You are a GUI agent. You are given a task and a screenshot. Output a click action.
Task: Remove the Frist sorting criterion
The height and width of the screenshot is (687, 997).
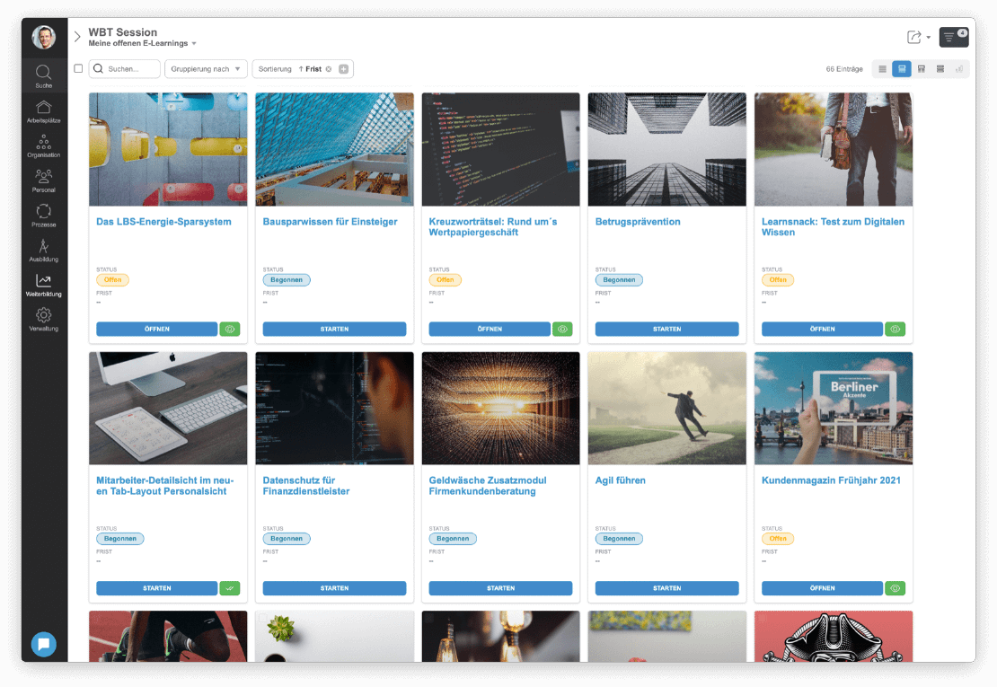tap(329, 69)
